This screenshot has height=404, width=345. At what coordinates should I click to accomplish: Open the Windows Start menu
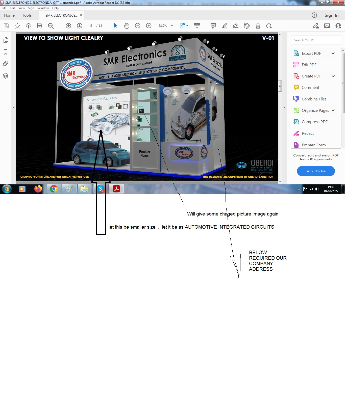coord(7,189)
